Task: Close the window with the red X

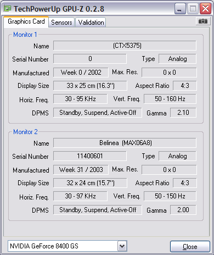Action: coord(205,9)
